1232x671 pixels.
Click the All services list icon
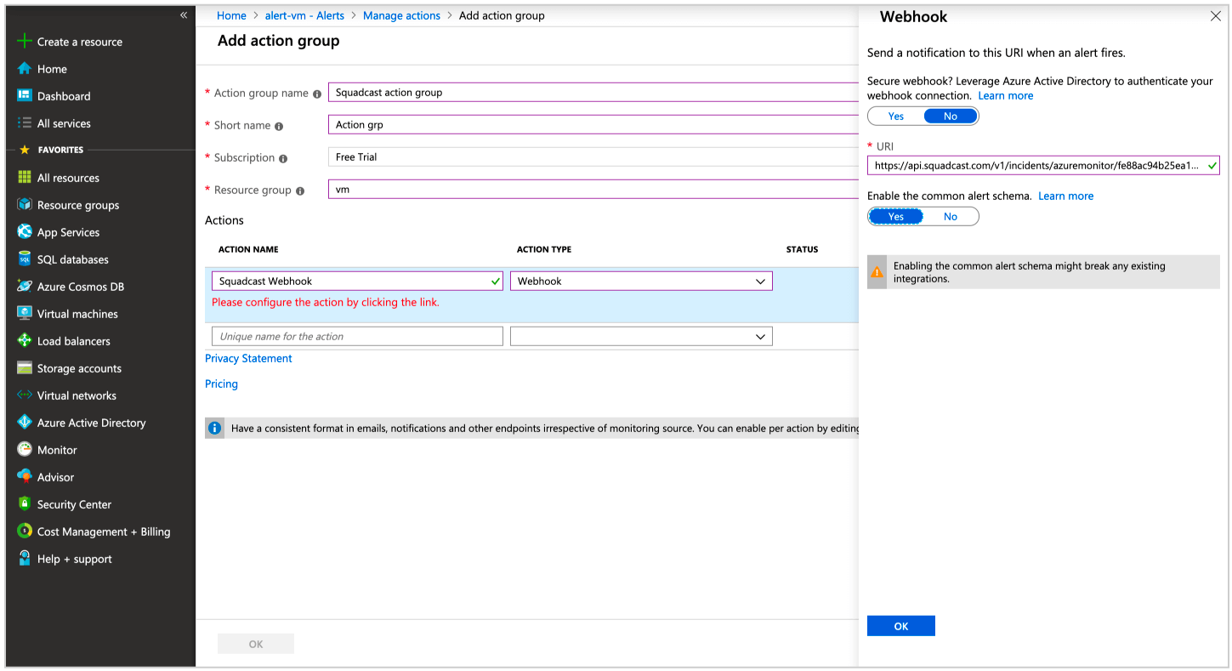[x=25, y=123]
